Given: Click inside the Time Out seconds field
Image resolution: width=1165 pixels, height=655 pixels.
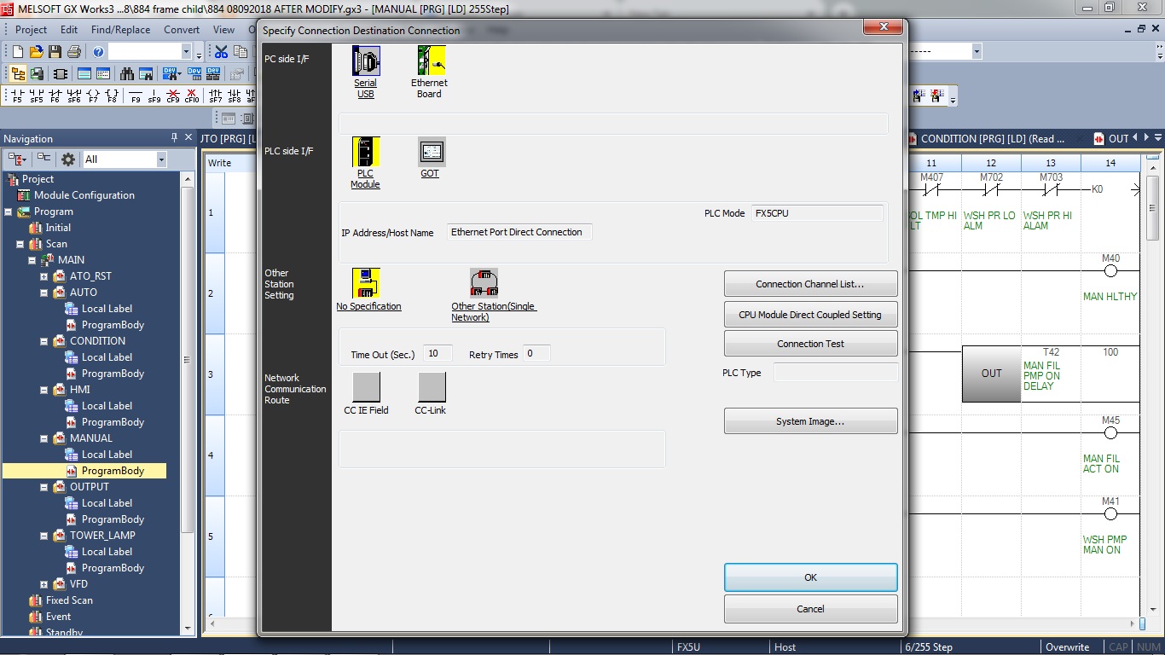Looking at the screenshot, I should point(438,352).
